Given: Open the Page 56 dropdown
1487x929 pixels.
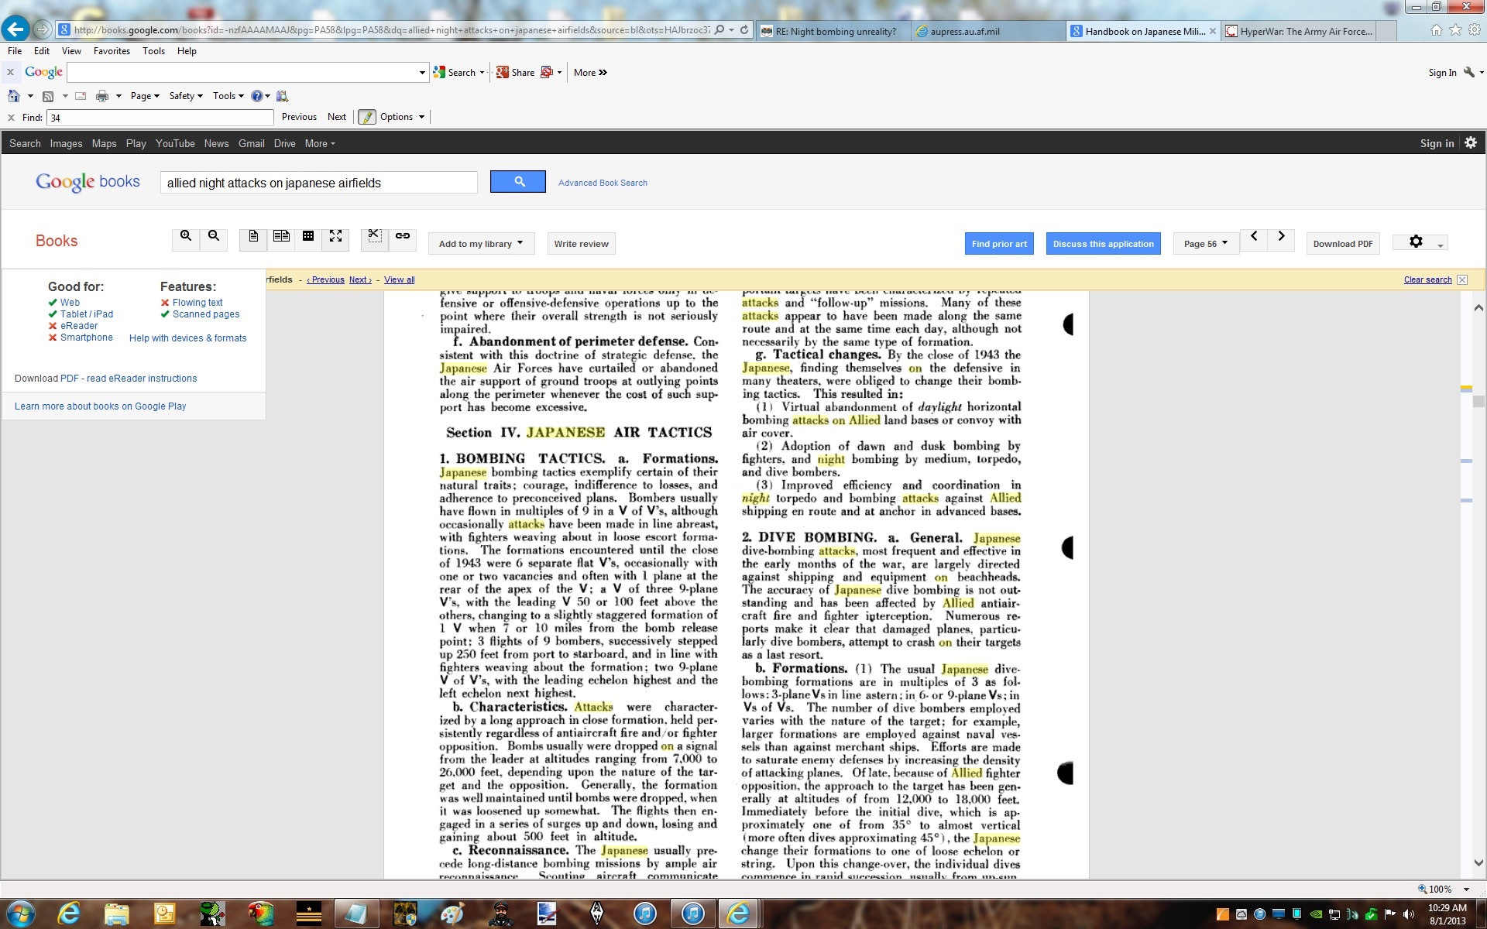Looking at the screenshot, I should point(1206,244).
